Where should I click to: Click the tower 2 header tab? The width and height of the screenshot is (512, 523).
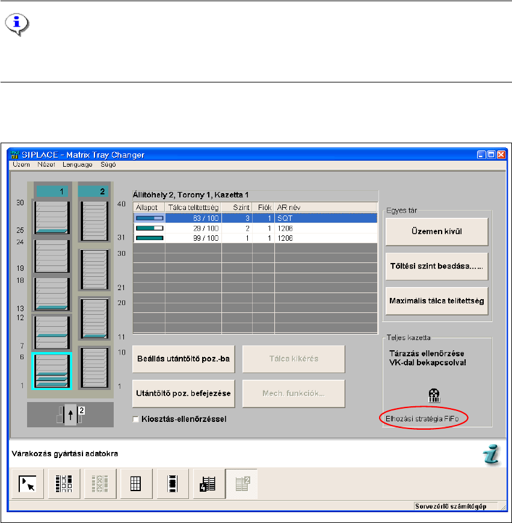pyautogui.click(x=93, y=191)
